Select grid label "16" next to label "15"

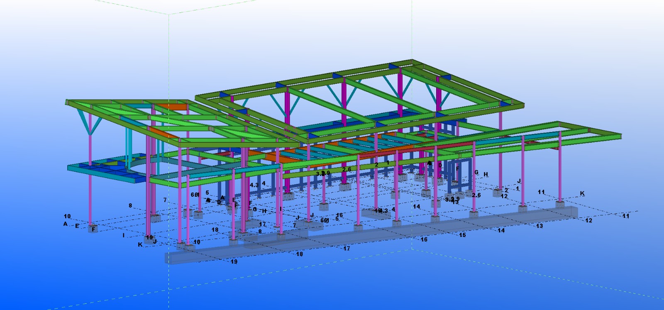click(424, 239)
